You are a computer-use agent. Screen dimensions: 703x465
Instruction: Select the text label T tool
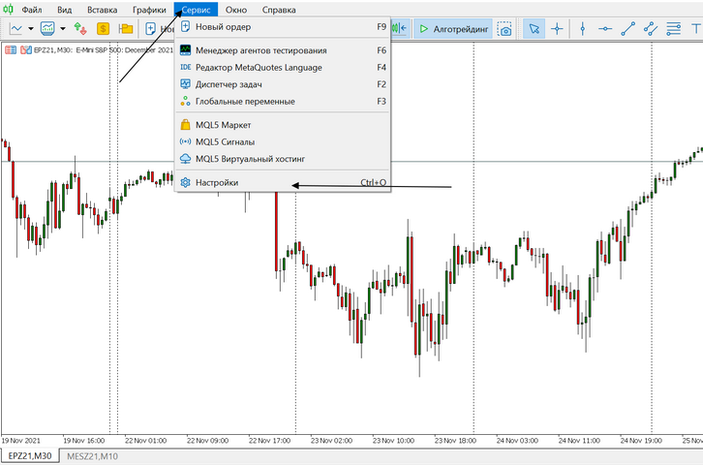click(x=696, y=29)
